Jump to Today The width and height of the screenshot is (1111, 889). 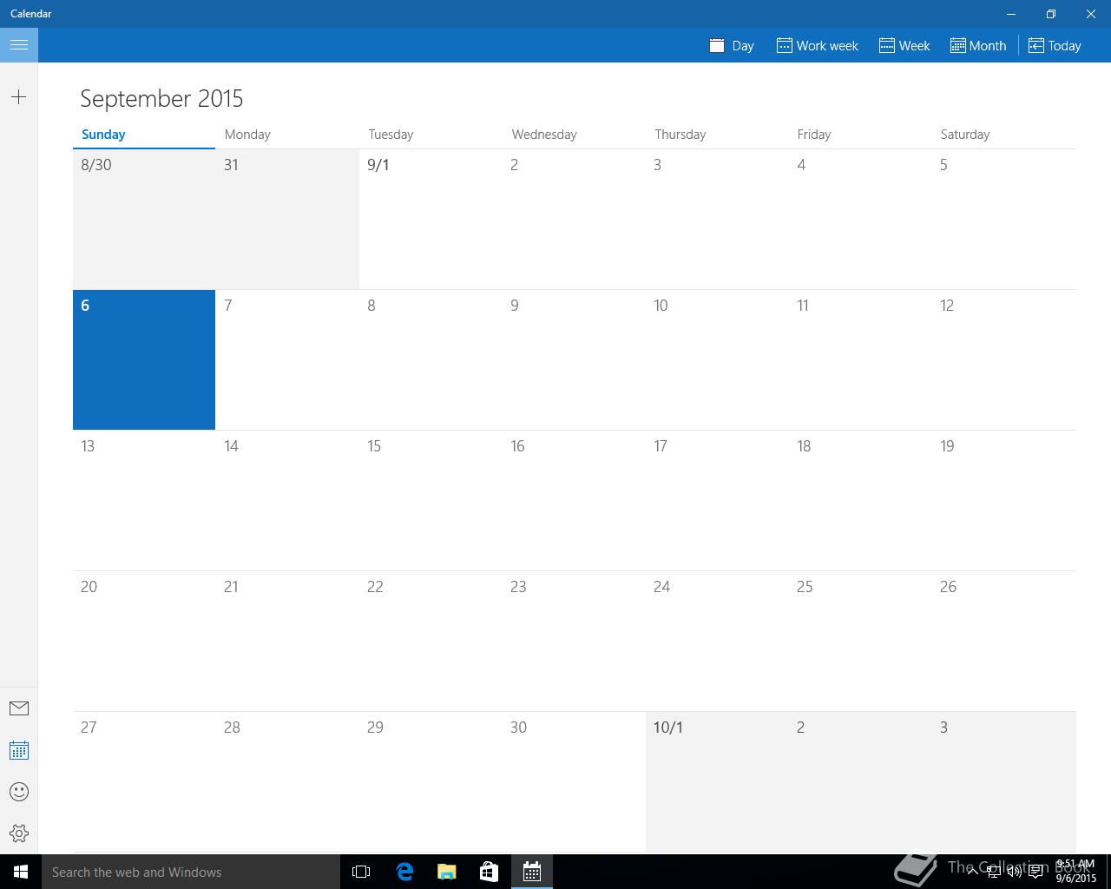click(1055, 45)
